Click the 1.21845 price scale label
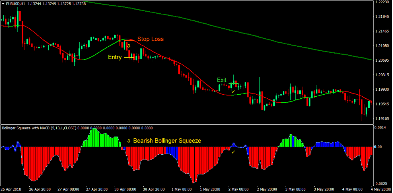Screen dimensions: 393x193 (x=381, y=17)
